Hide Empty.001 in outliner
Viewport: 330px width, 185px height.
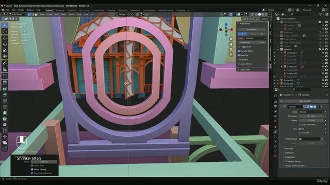323,66
